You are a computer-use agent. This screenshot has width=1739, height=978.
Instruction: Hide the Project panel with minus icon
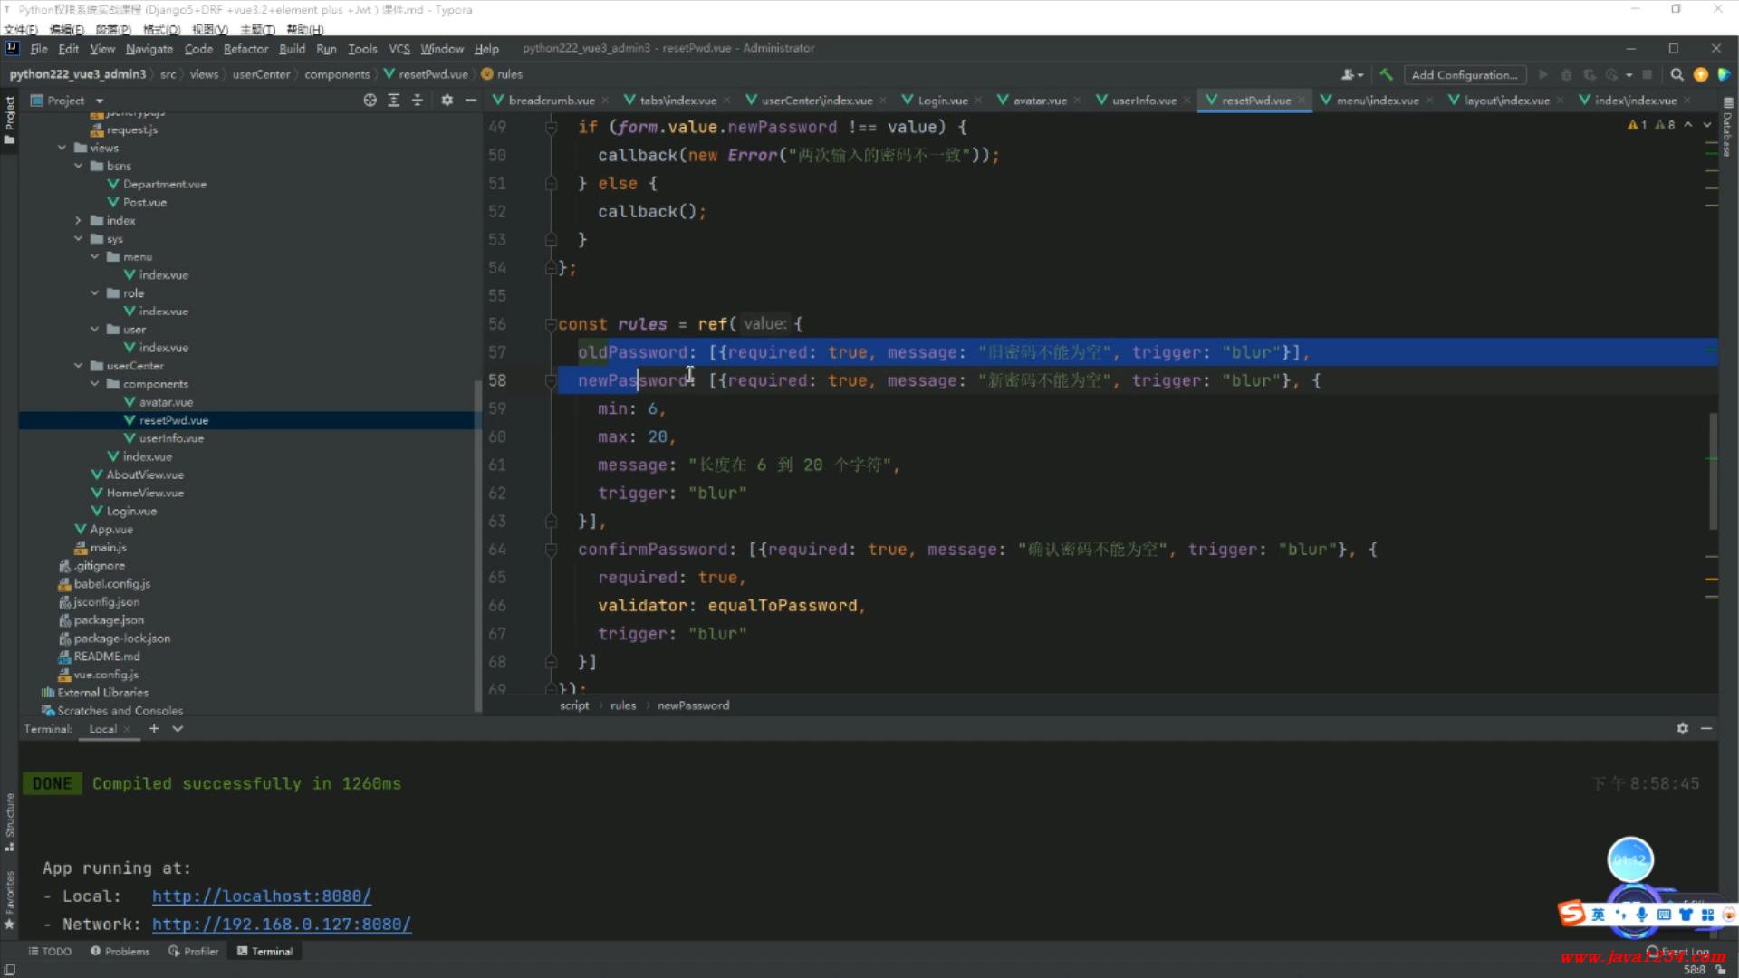pos(470,101)
